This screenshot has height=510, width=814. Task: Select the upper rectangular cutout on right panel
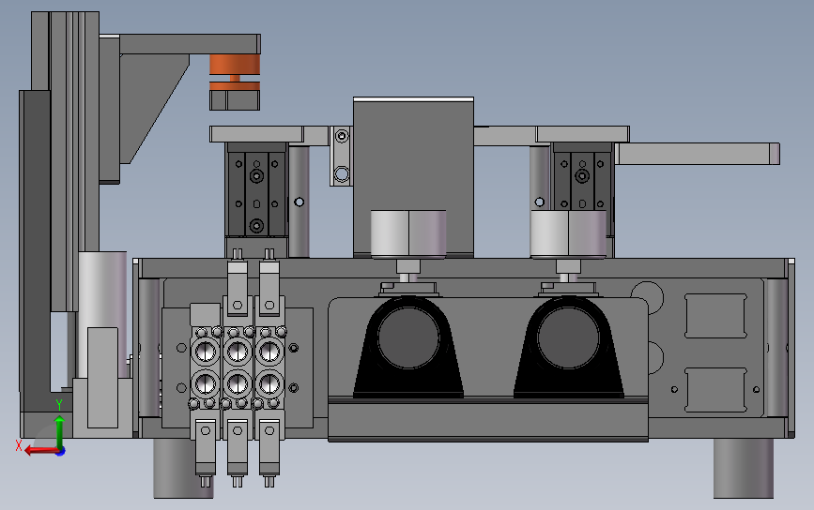click(715, 316)
